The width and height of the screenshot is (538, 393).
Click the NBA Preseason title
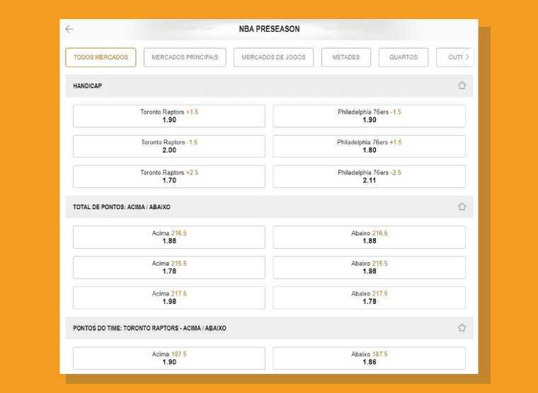click(x=269, y=29)
